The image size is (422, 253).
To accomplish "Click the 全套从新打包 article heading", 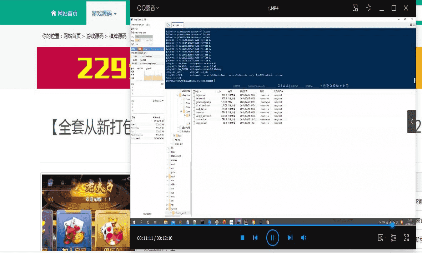I will pyautogui.click(x=91, y=127).
